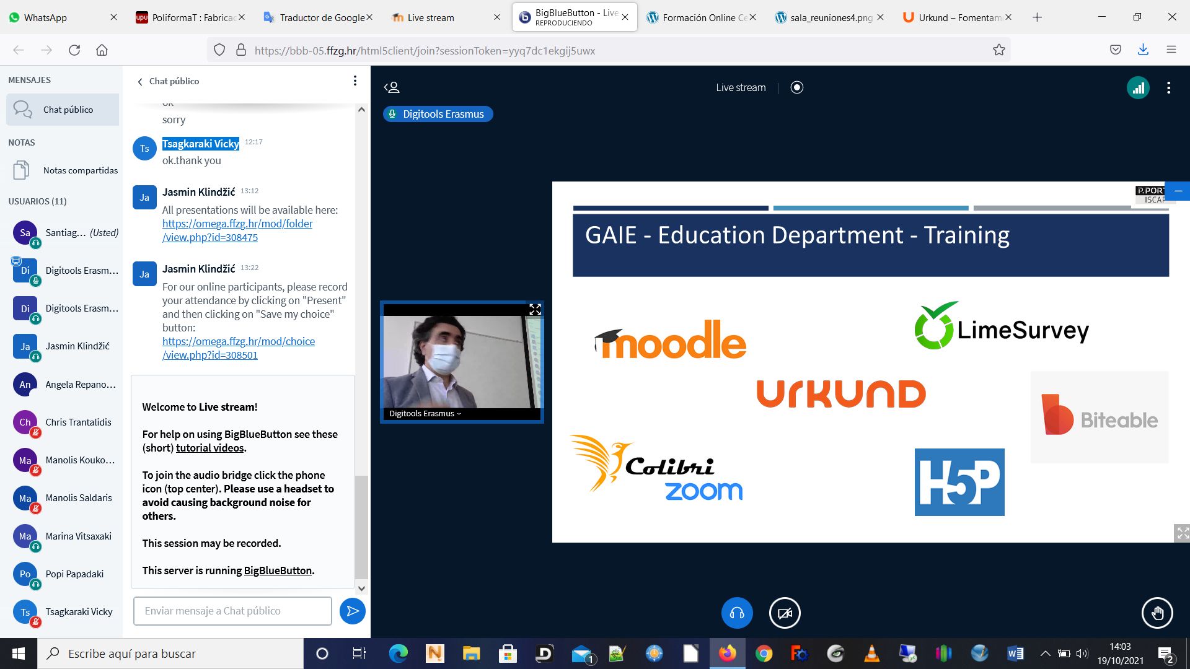Open meeting options menu at top right
This screenshot has height=669, width=1190.
[1168, 88]
